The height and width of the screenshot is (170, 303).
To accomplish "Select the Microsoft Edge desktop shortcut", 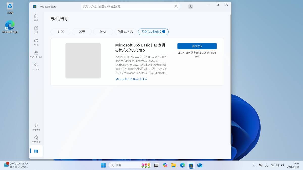I will [10, 27].
